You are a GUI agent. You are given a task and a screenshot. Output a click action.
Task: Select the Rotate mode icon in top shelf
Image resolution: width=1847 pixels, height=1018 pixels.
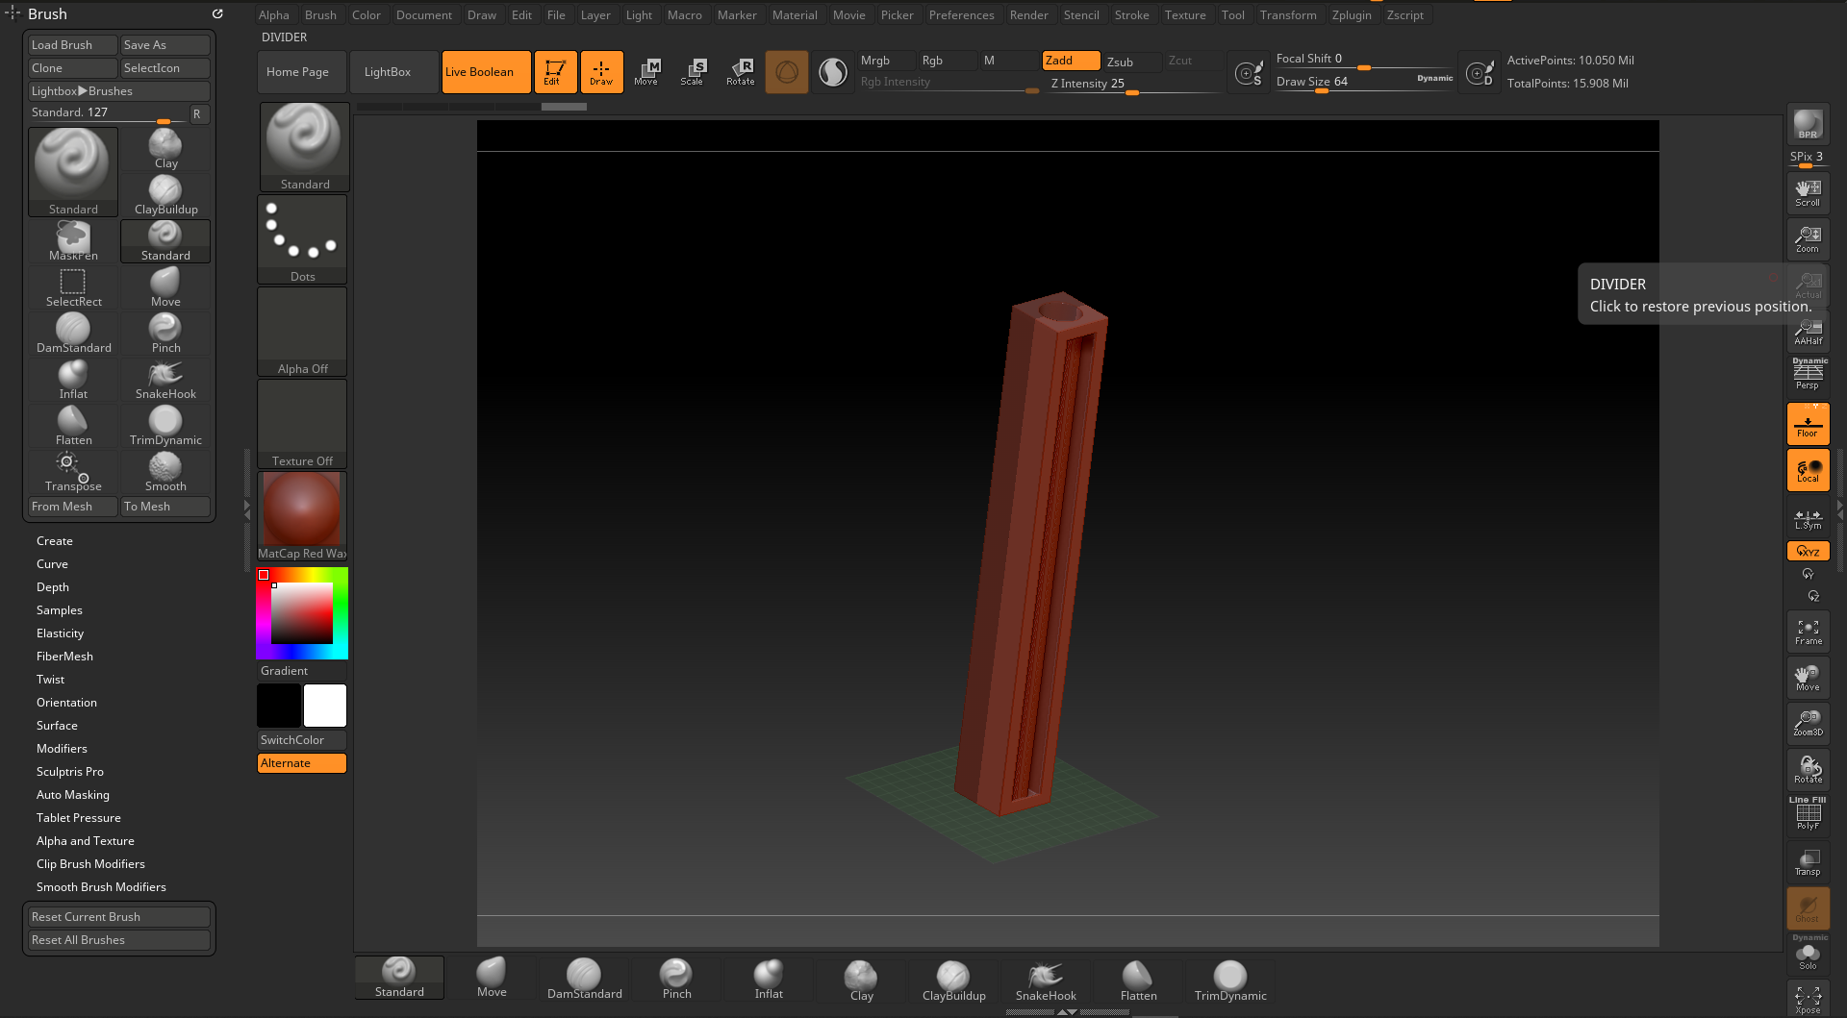[740, 72]
